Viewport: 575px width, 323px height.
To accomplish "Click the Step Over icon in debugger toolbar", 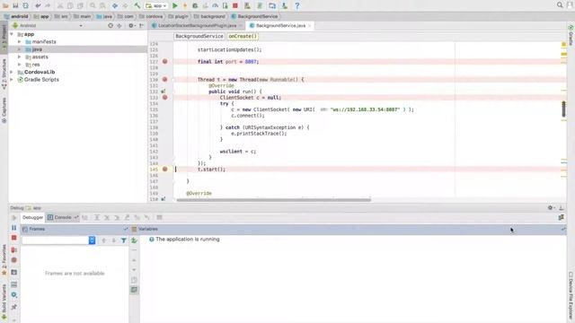I will click(x=97, y=217).
